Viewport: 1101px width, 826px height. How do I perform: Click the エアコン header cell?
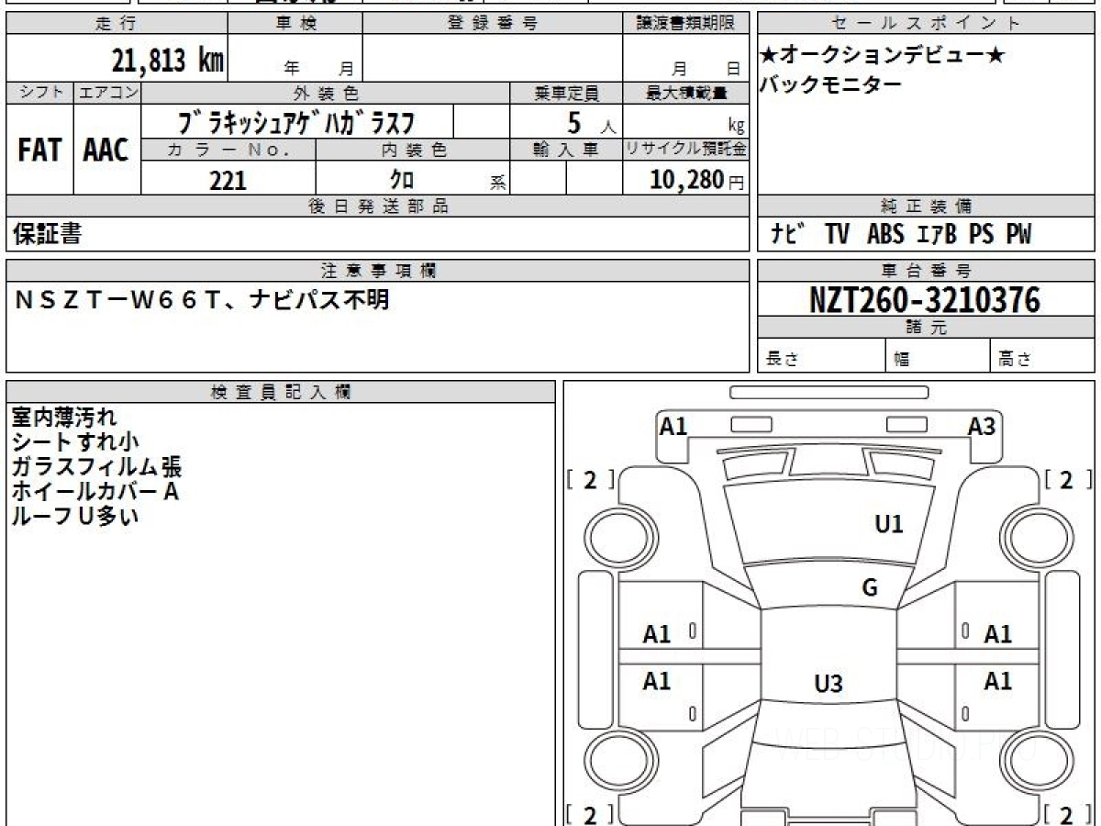point(107,93)
